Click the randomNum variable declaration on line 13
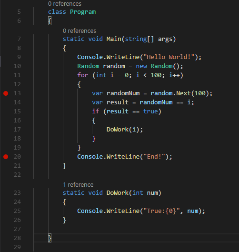Screen dimensions: 239x252 [x=123, y=93]
